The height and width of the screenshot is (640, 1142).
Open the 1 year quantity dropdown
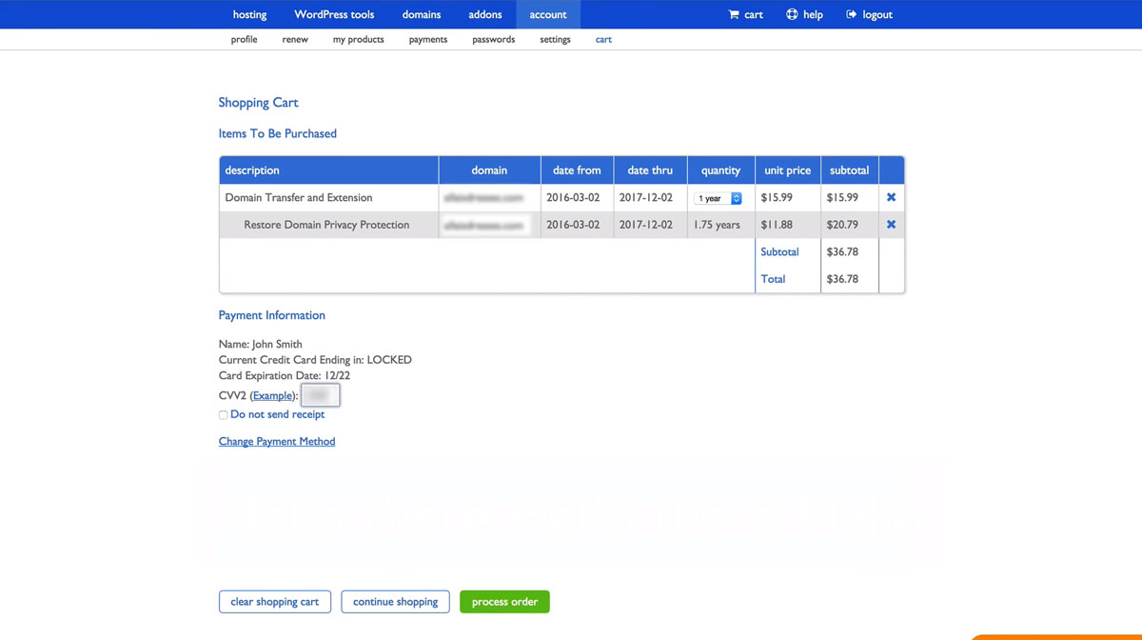pyautogui.click(x=718, y=198)
